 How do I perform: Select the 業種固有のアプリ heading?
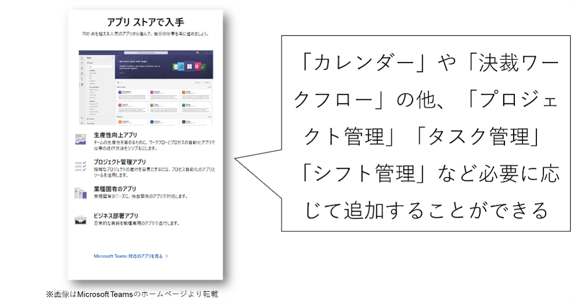point(115,189)
